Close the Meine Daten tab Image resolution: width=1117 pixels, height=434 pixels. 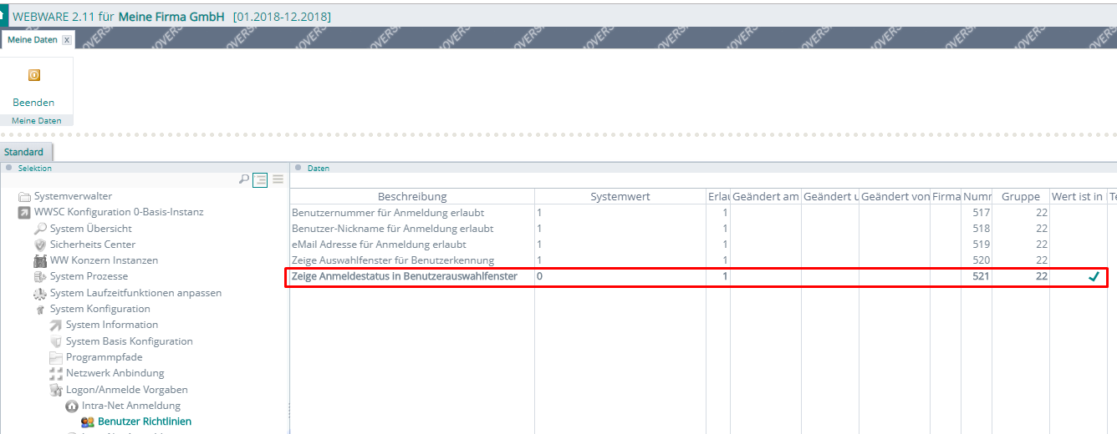click(x=67, y=39)
